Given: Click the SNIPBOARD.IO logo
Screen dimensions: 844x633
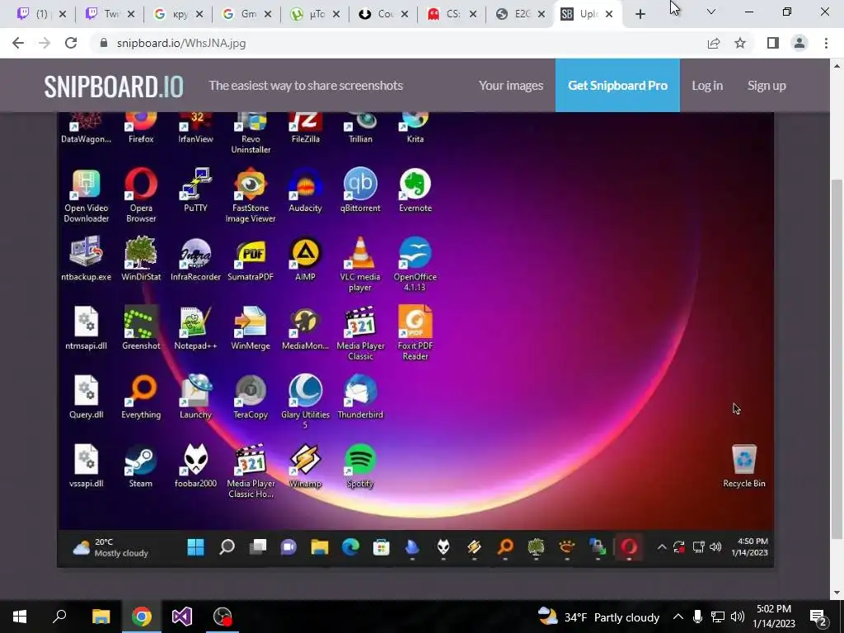Looking at the screenshot, I should (x=114, y=86).
